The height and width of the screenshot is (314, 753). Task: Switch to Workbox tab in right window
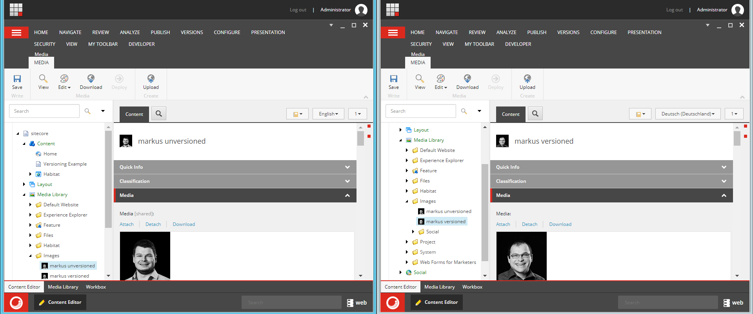(472, 287)
